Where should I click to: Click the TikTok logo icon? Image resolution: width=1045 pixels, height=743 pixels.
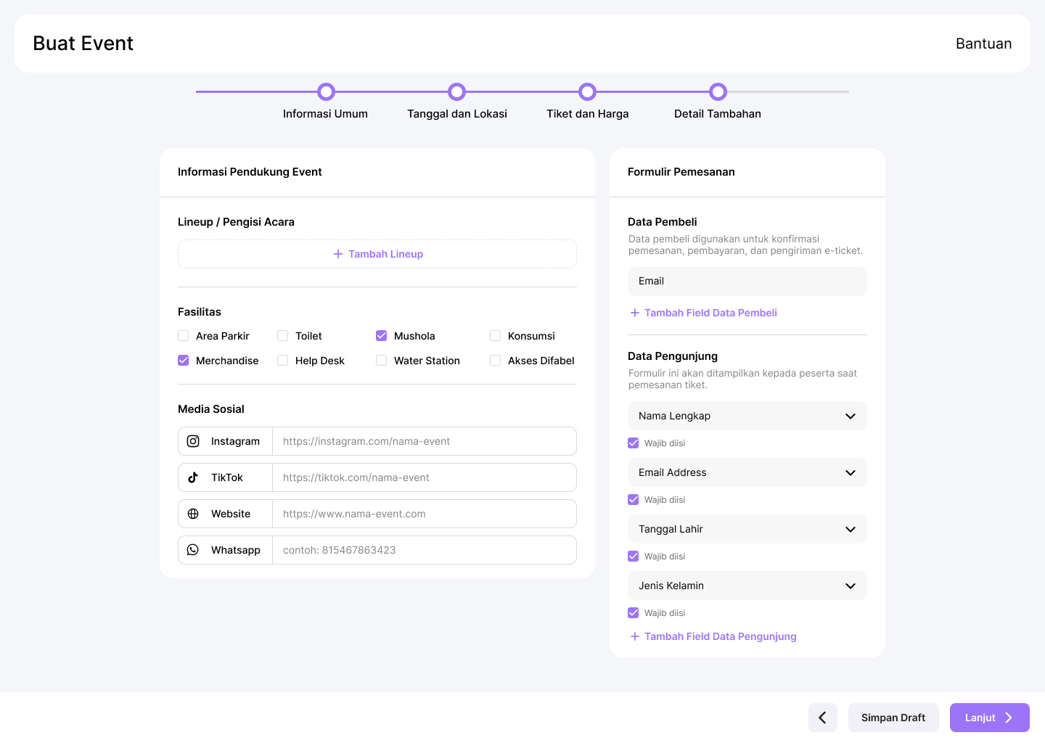(193, 477)
